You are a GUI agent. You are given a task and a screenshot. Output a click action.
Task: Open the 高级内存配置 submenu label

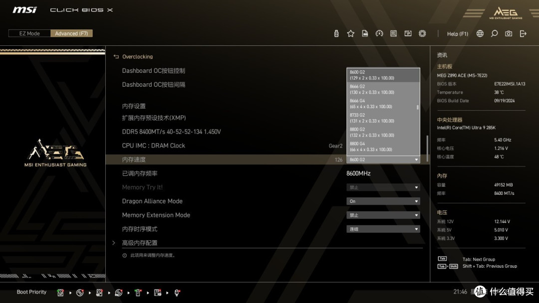point(140,243)
